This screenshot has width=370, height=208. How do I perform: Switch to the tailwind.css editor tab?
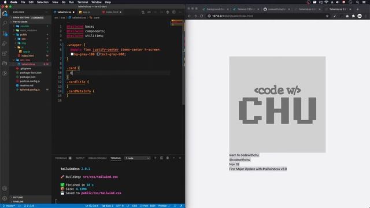(x=64, y=12)
